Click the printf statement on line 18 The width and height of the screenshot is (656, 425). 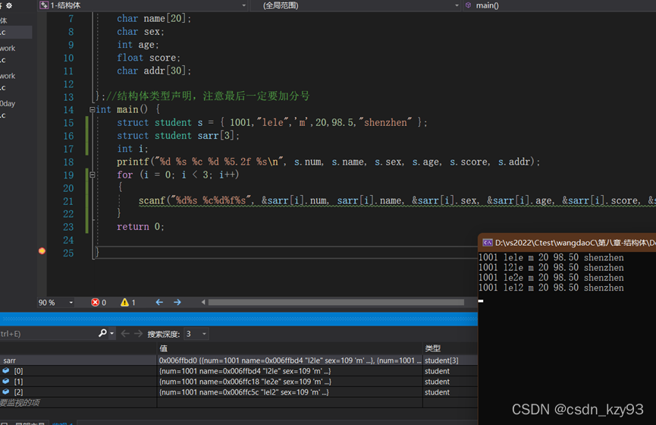click(x=328, y=162)
